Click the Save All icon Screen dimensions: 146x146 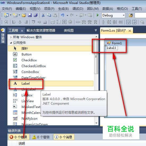click(x=36, y=15)
